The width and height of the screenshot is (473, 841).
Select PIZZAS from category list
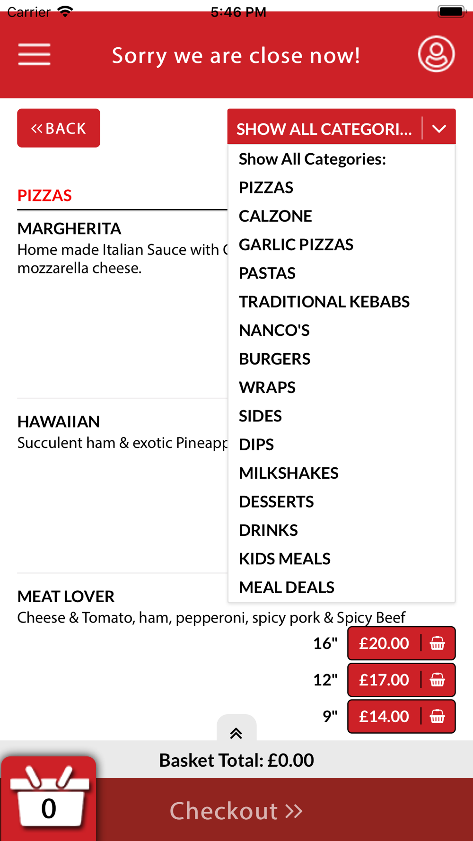click(266, 187)
